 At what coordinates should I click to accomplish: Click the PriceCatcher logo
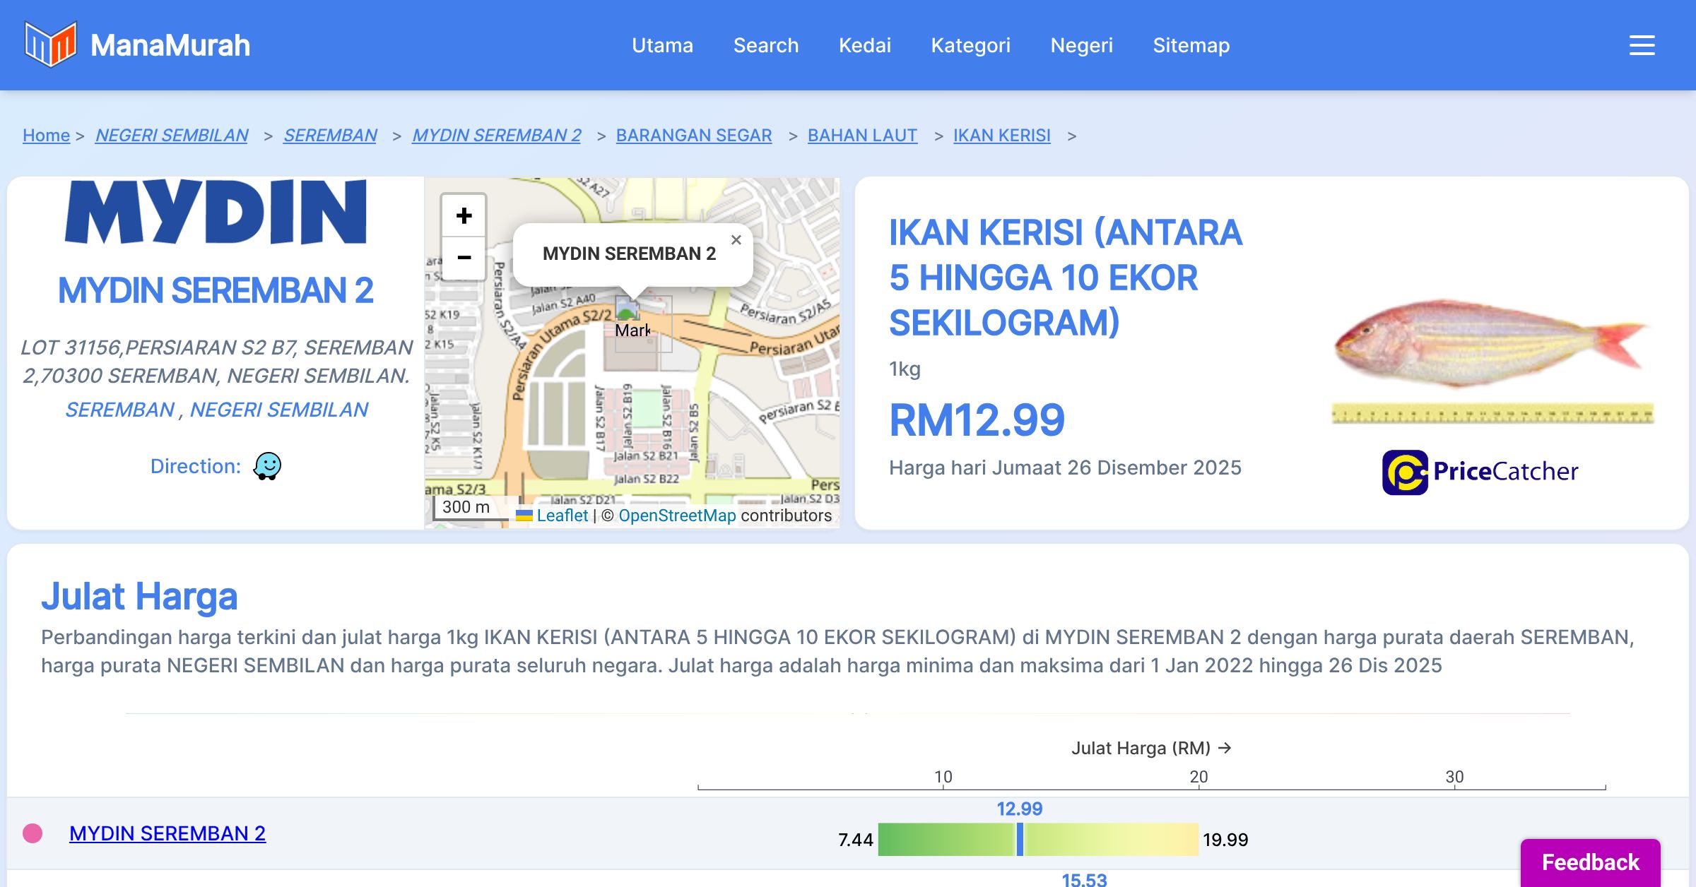point(1480,472)
